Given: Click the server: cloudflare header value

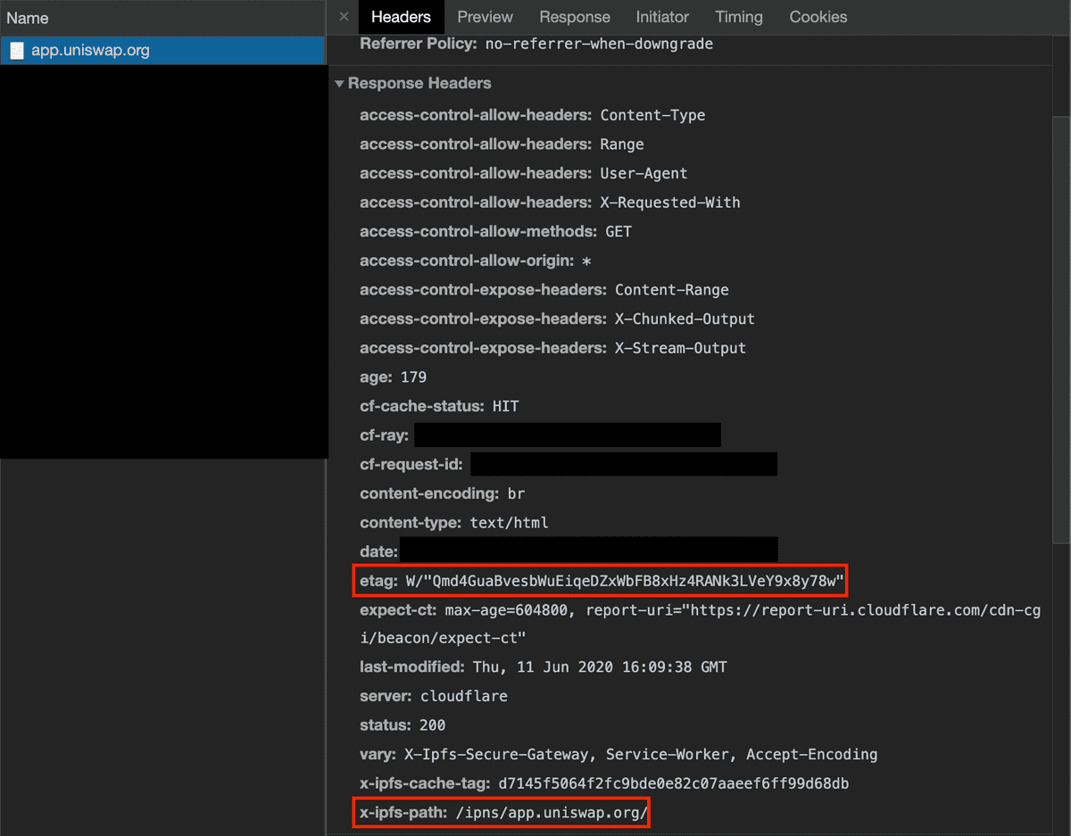Looking at the screenshot, I should (x=464, y=696).
